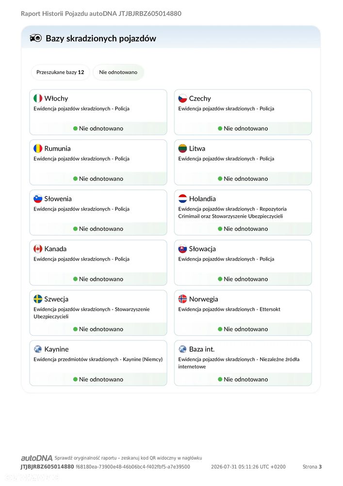
Task: Click the Italy flag icon next to Włochy
Action: [38, 98]
